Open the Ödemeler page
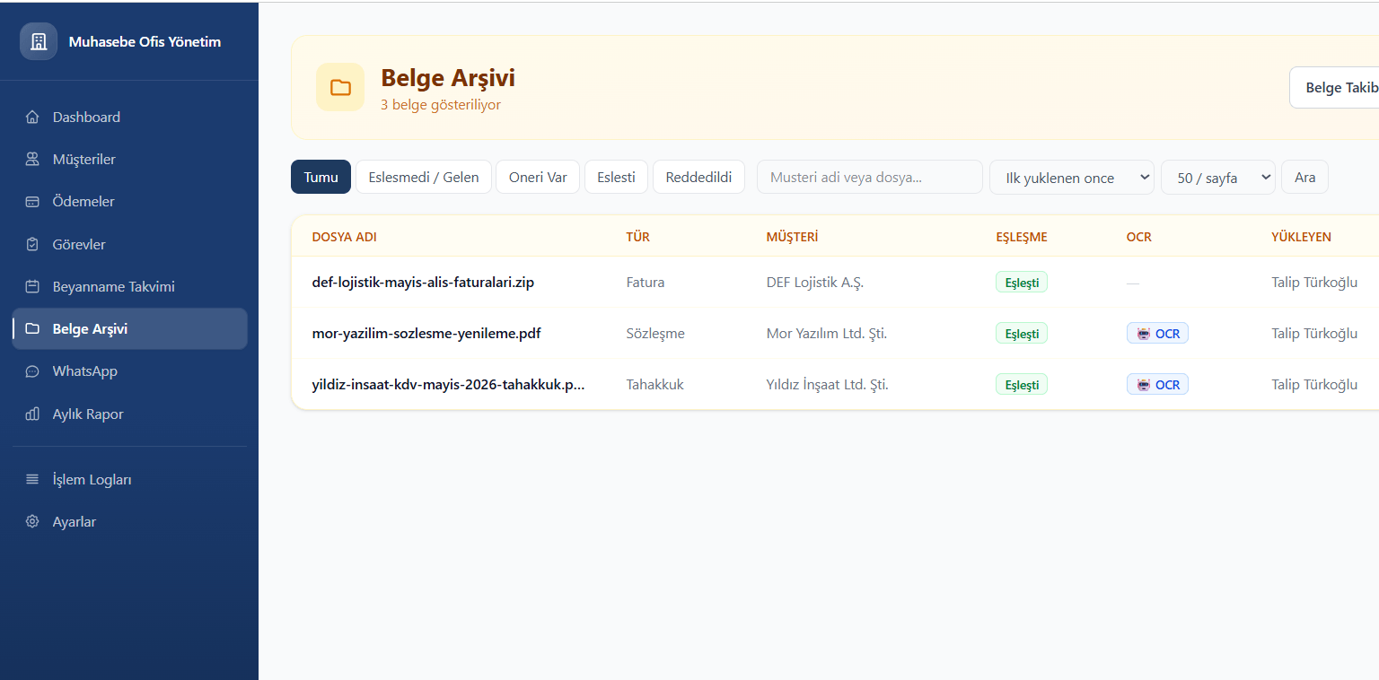1379x680 pixels. click(129, 202)
